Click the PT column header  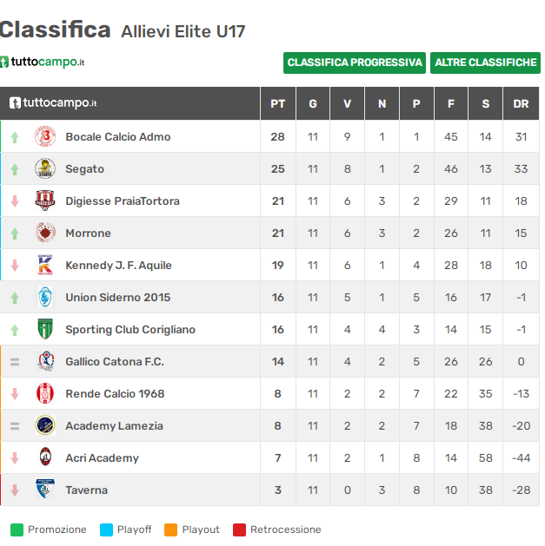(278, 104)
